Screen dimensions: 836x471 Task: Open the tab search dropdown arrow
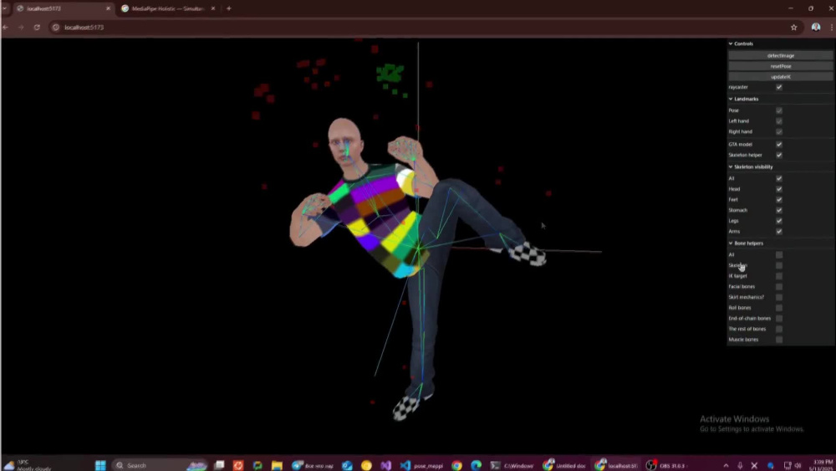[x=4, y=8]
